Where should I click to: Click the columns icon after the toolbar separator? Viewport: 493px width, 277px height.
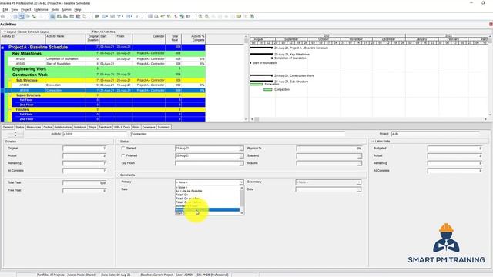(150, 16)
